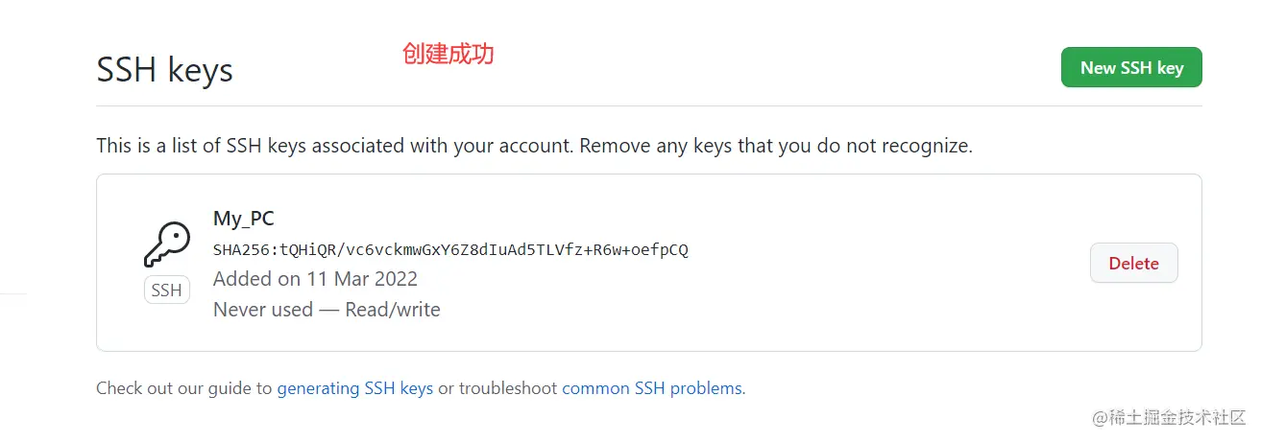Open the common SSH problems link
The height and width of the screenshot is (442, 1261).
(x=651, y=388)
